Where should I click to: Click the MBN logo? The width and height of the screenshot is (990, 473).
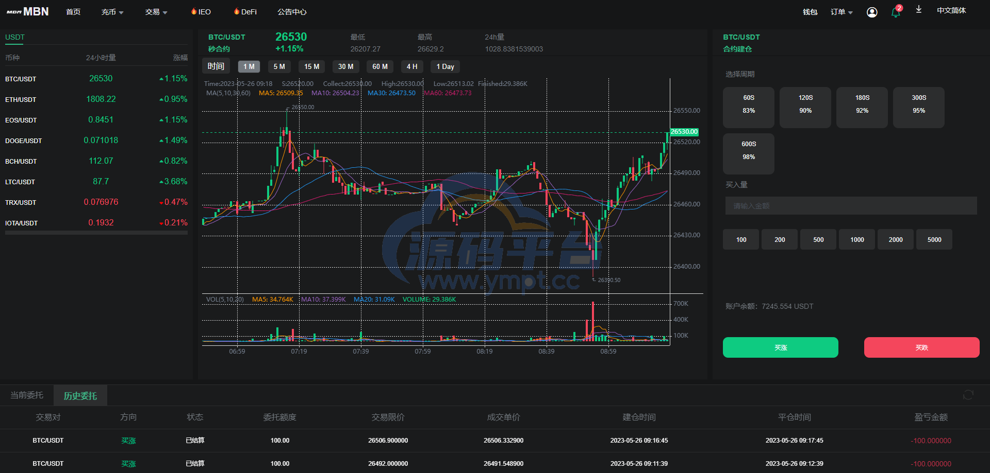[28, 11]
